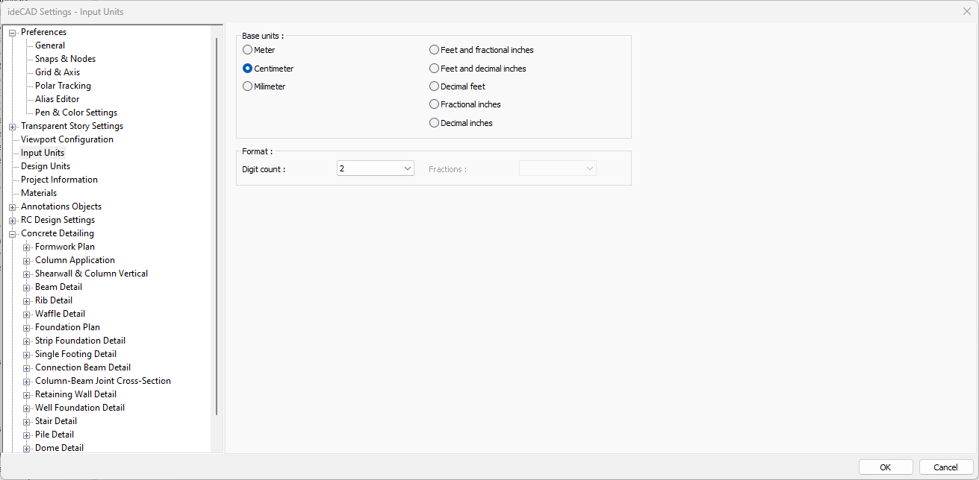Go to Project Information page
This screenshot has height=480, width=979.
click(x=59, y=180)
